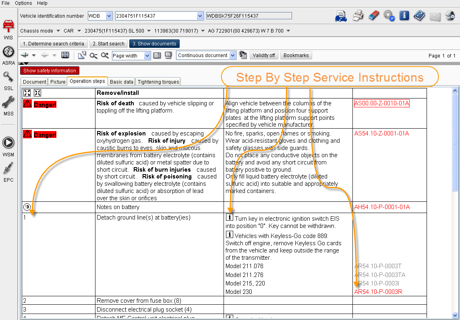Image resolution: width=460 pixels, height=320 pixels.
Task: Switch to the Tightening torques tab
Action: [158, 82]
